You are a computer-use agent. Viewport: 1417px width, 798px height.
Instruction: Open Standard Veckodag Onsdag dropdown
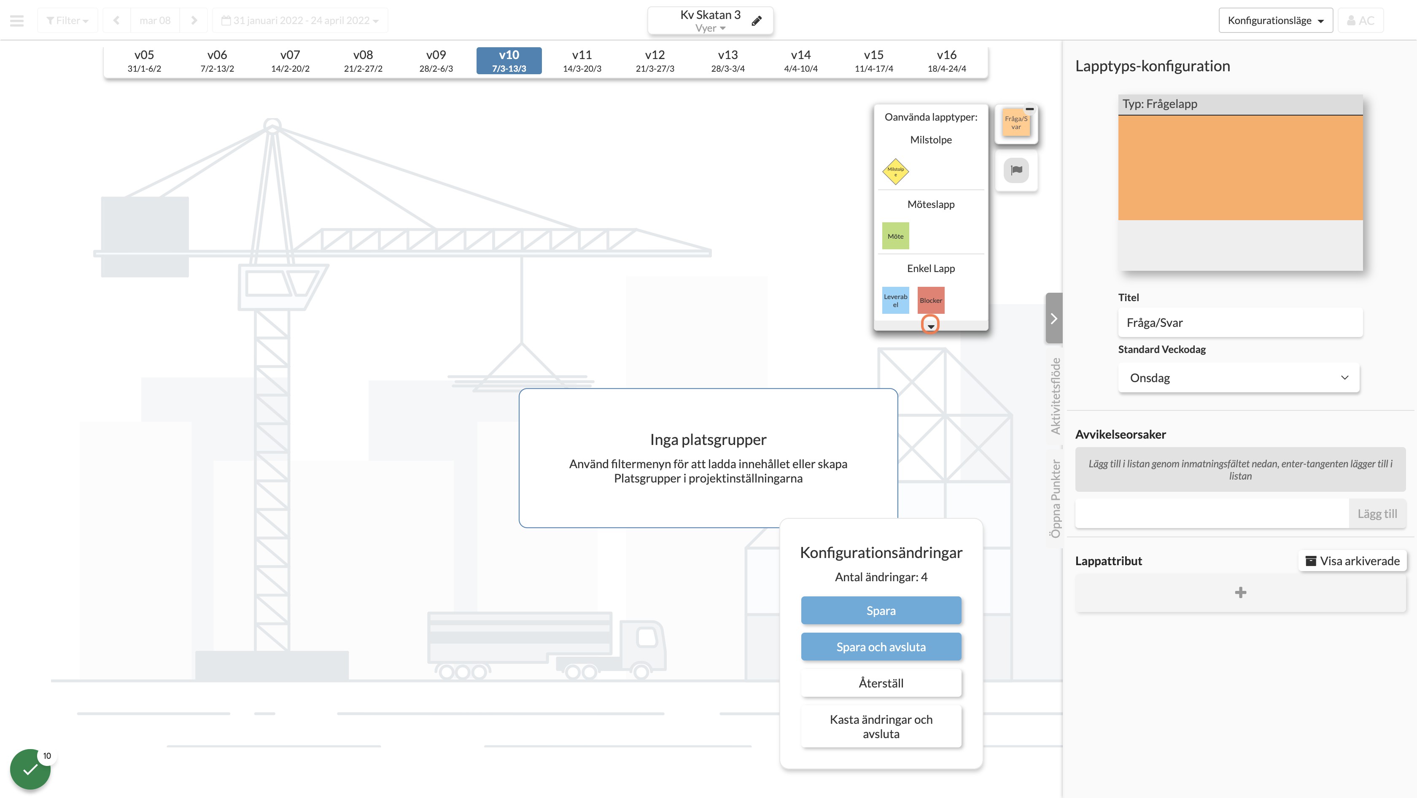pyautogui.click(x=1239, y=378)
